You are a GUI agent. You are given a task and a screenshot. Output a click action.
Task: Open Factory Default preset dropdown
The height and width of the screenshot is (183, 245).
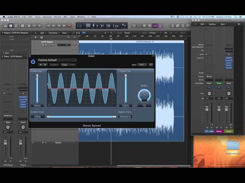(x=57, y=60)
